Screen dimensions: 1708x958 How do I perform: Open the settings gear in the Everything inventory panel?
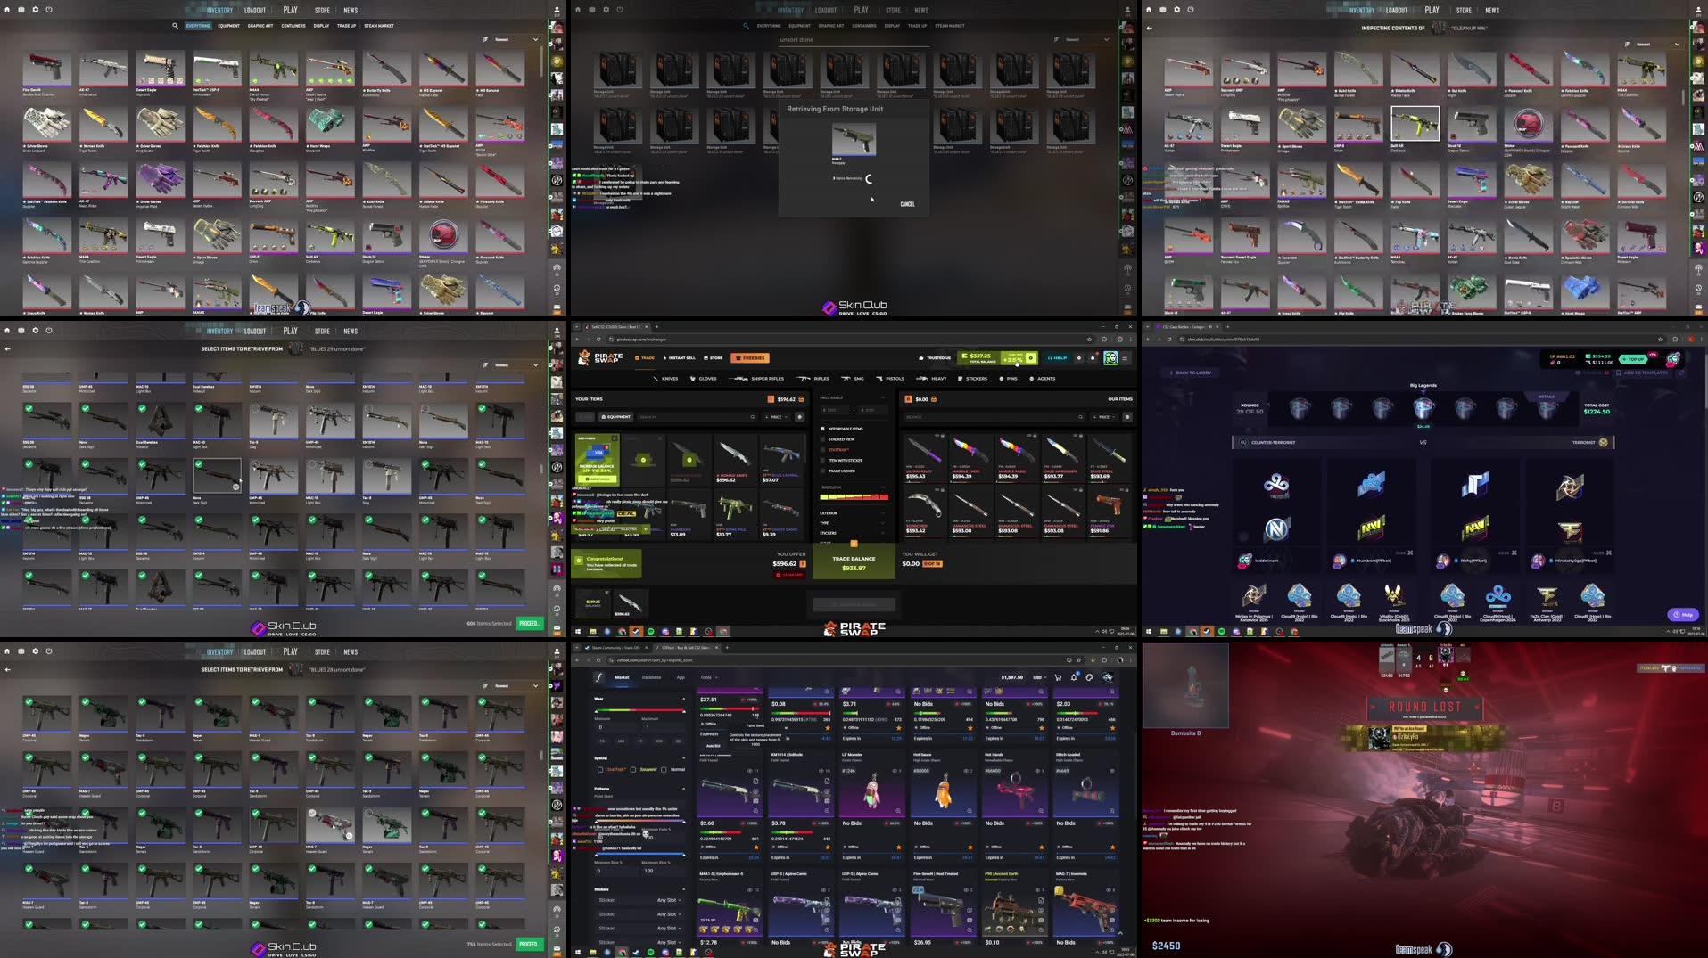(x=36, y=10)
